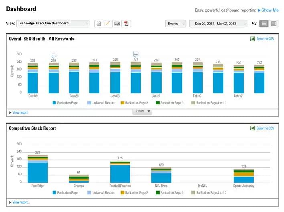The image size is (284, 212).
Task: Click the Champs bar labeled 61
Action: click(x=79, y=179)
